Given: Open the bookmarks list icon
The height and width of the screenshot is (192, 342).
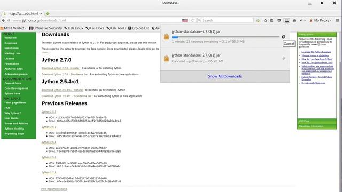Looking at the screenshot, I should click(272, 20).
